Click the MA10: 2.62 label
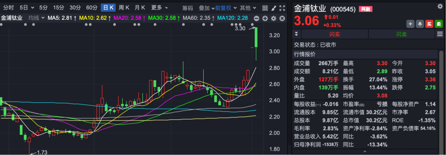The height and width of the screenshot is (155, 446). click(95, 18)
